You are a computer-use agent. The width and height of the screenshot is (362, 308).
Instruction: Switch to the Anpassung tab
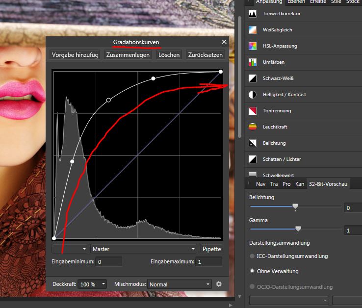[x=269, y=2]
